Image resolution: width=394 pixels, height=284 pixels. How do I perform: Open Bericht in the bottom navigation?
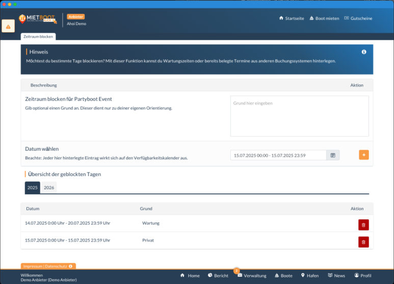(218, 275)
